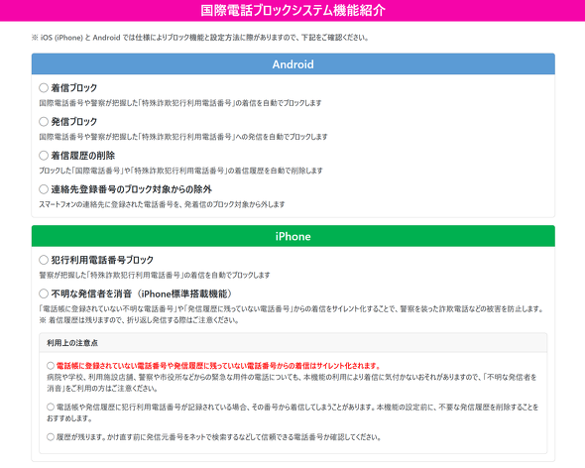Select the 発信ブロック circle under Android
585x468 pixels.
click(44, 121)
